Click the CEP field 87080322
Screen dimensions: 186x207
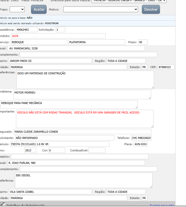(166, 67)
